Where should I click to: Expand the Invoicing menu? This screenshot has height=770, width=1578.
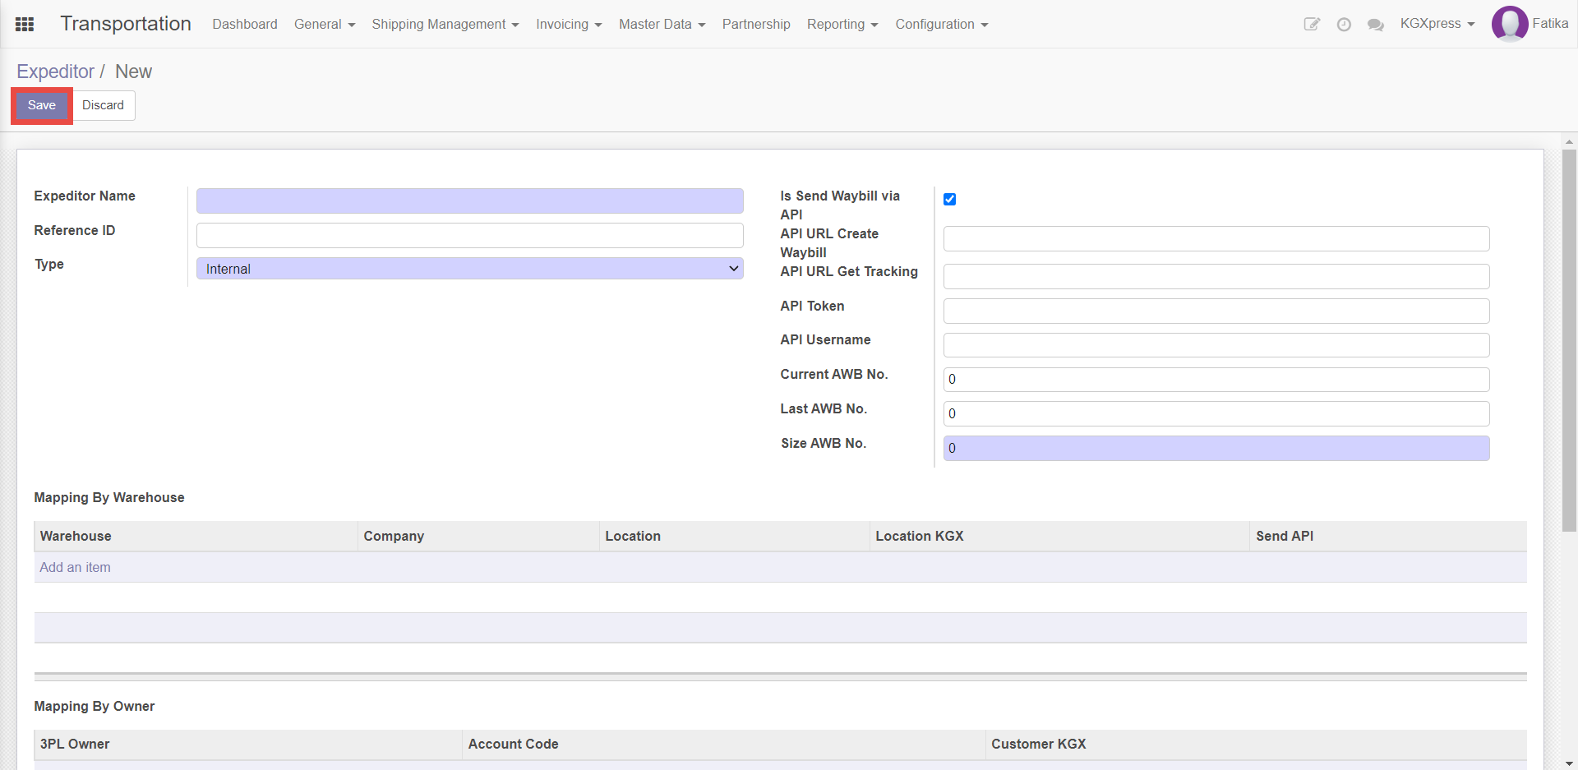tap(569, 24)
